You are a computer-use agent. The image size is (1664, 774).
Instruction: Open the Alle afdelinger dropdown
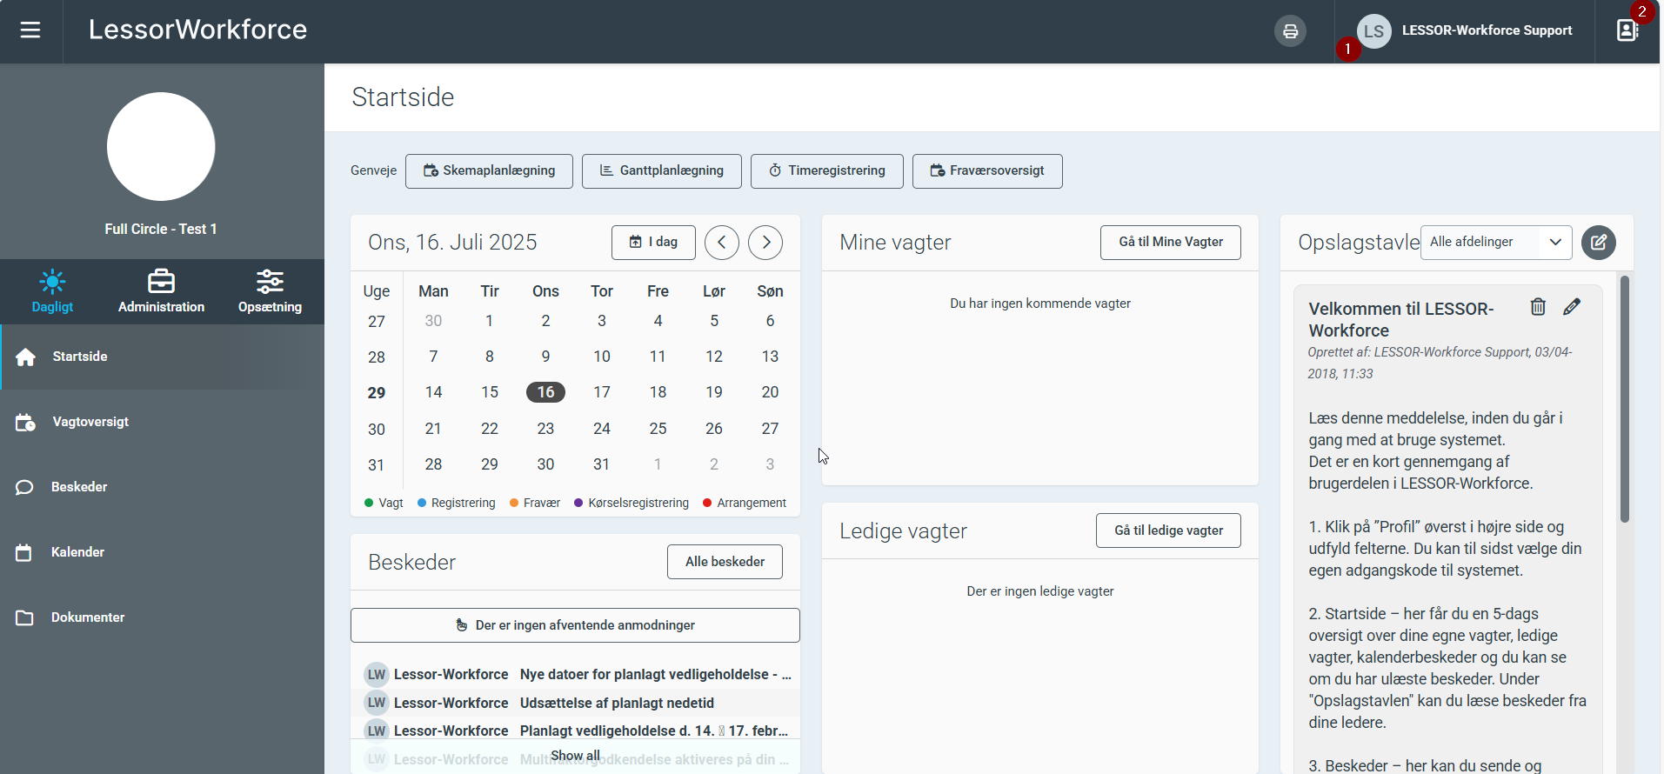1496,243
